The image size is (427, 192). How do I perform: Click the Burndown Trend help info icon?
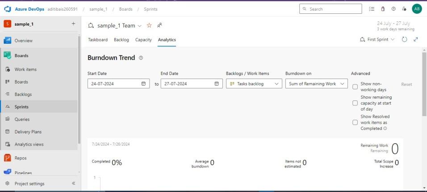141,58
